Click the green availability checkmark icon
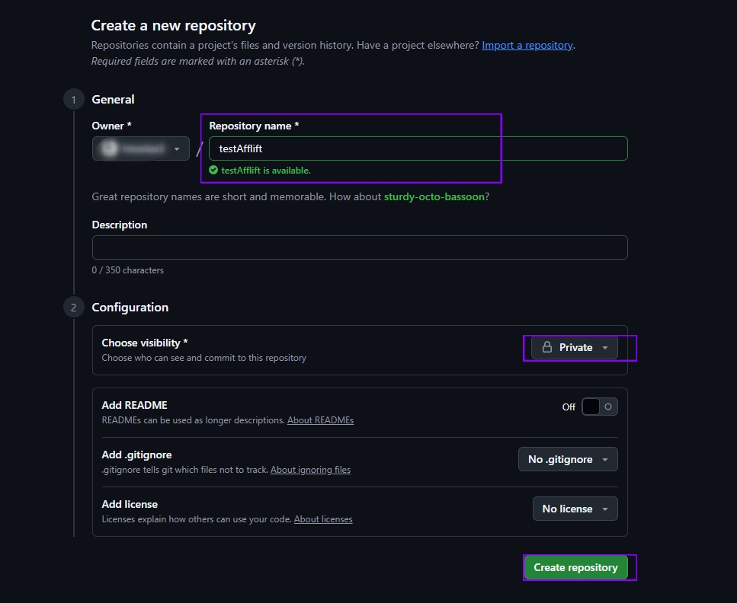 pyautogui.click(x=213, y=171)
